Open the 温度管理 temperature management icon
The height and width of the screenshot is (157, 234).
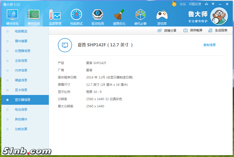pos(55,17)
